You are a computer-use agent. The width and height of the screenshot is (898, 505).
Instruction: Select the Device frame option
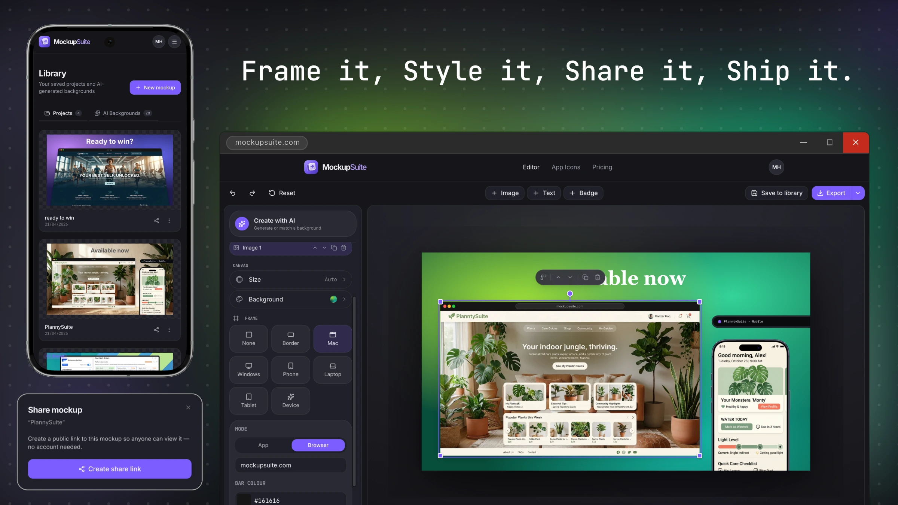coord(291,401)
